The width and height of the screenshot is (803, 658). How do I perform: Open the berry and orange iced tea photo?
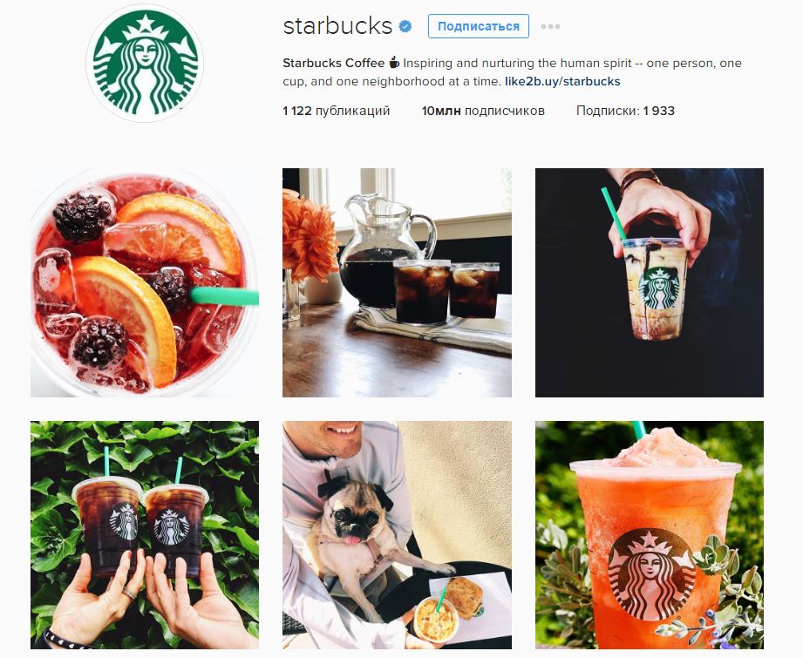[x=145, y=282]
